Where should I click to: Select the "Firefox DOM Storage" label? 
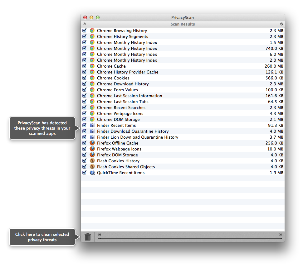[117, 155]
